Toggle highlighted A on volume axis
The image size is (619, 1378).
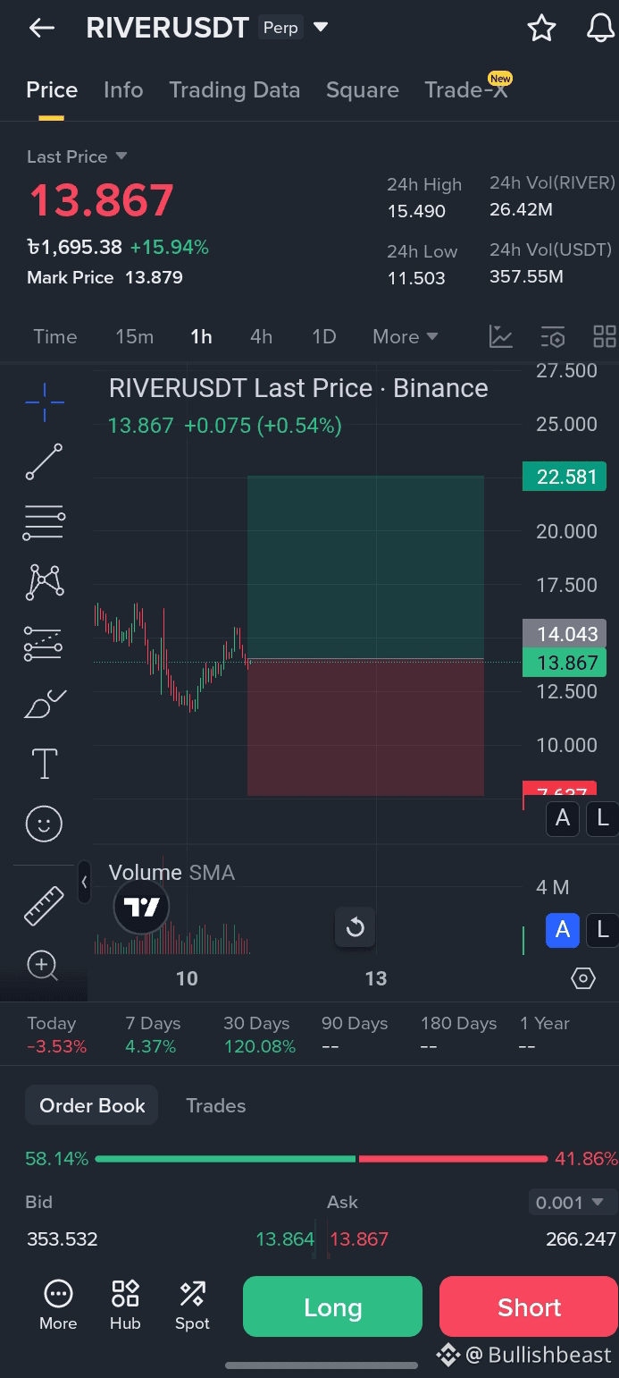tap(563, 930)
